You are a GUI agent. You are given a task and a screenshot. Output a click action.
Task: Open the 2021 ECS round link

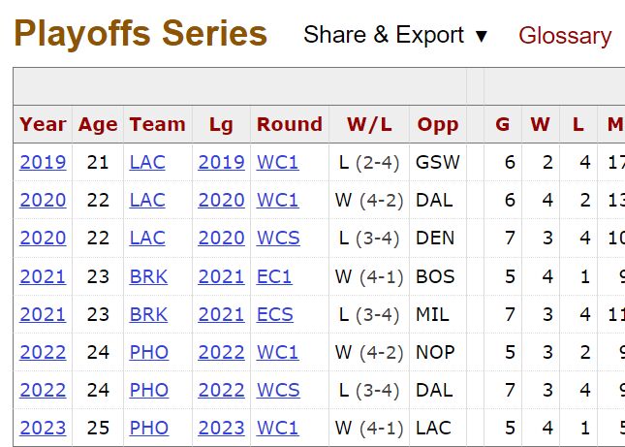[274, 314]
